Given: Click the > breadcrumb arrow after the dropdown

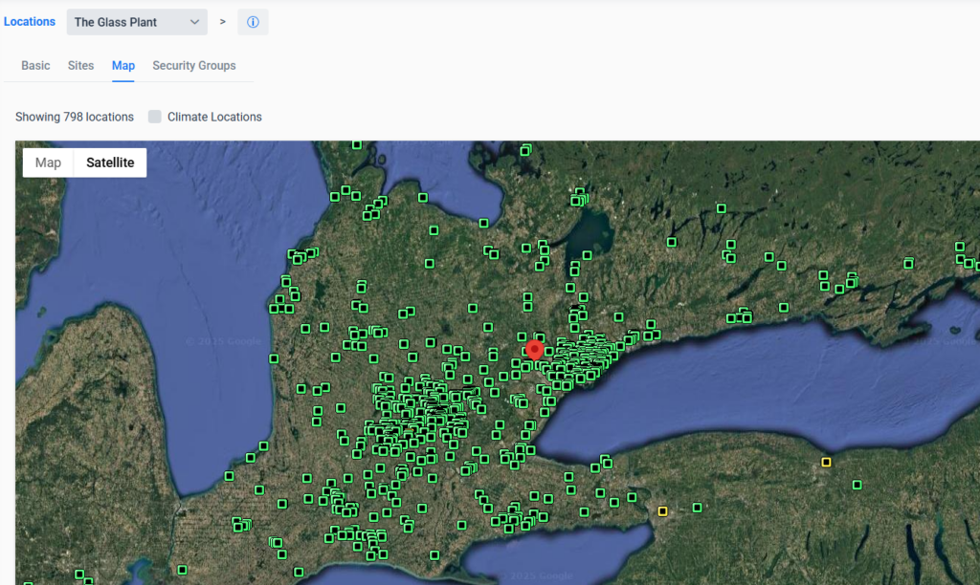Looking at the screenshot, I should (223, 22).
